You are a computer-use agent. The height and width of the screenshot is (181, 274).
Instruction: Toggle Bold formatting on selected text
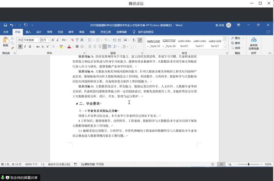(x=19, y=47)
